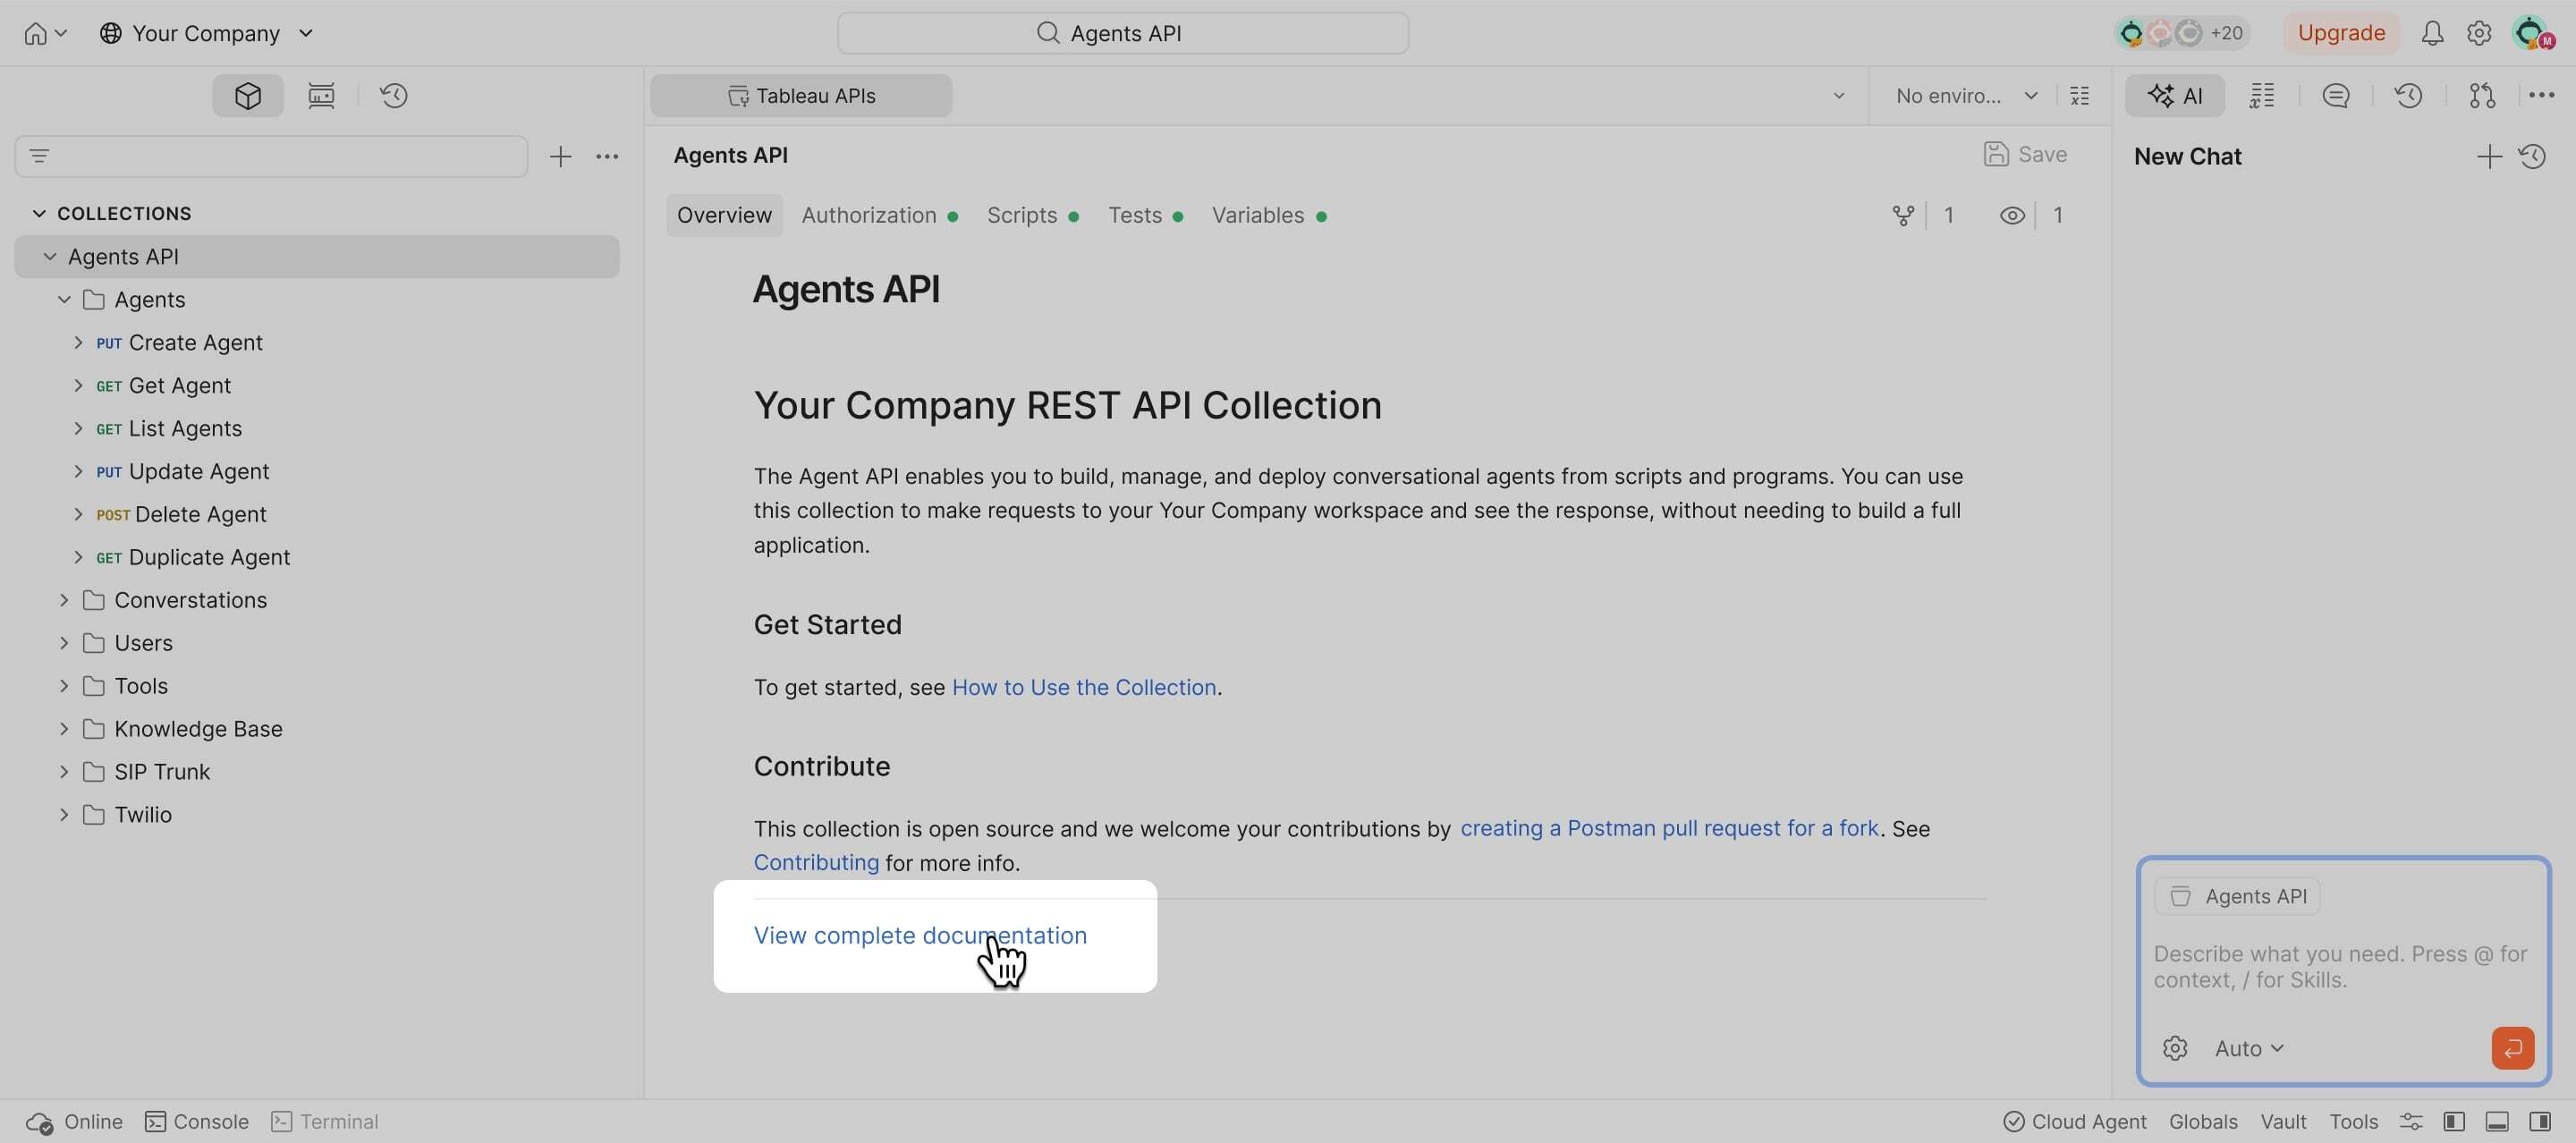Toggle the AI panel button
Image resolution: width=2576 pixels, height=1143 pixels.
pos(2174,96)
